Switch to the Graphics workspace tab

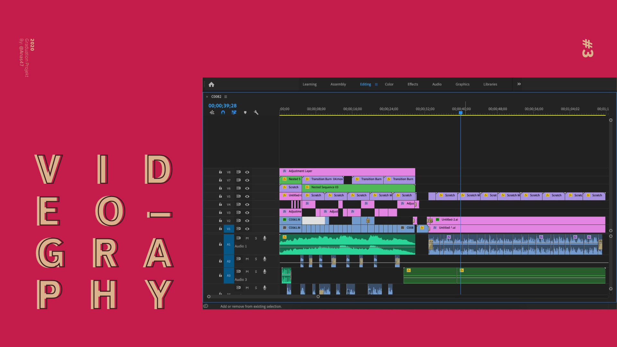coord(462,85)
